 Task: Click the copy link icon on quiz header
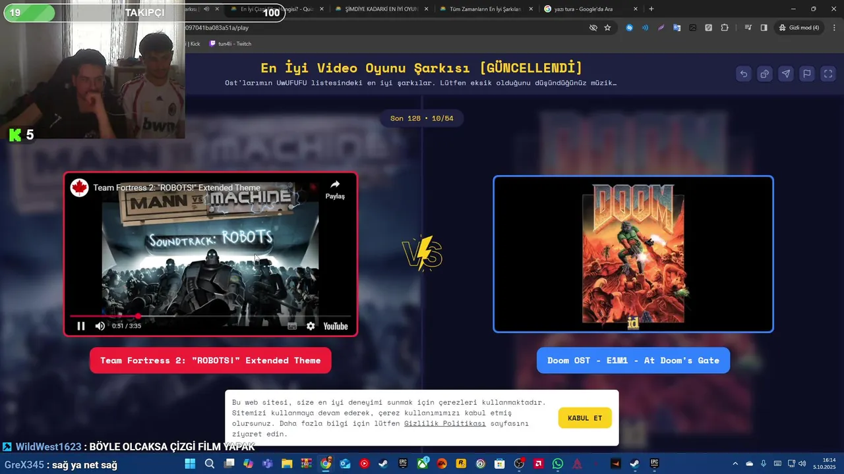pyautogui.click(x=765, y=74)
